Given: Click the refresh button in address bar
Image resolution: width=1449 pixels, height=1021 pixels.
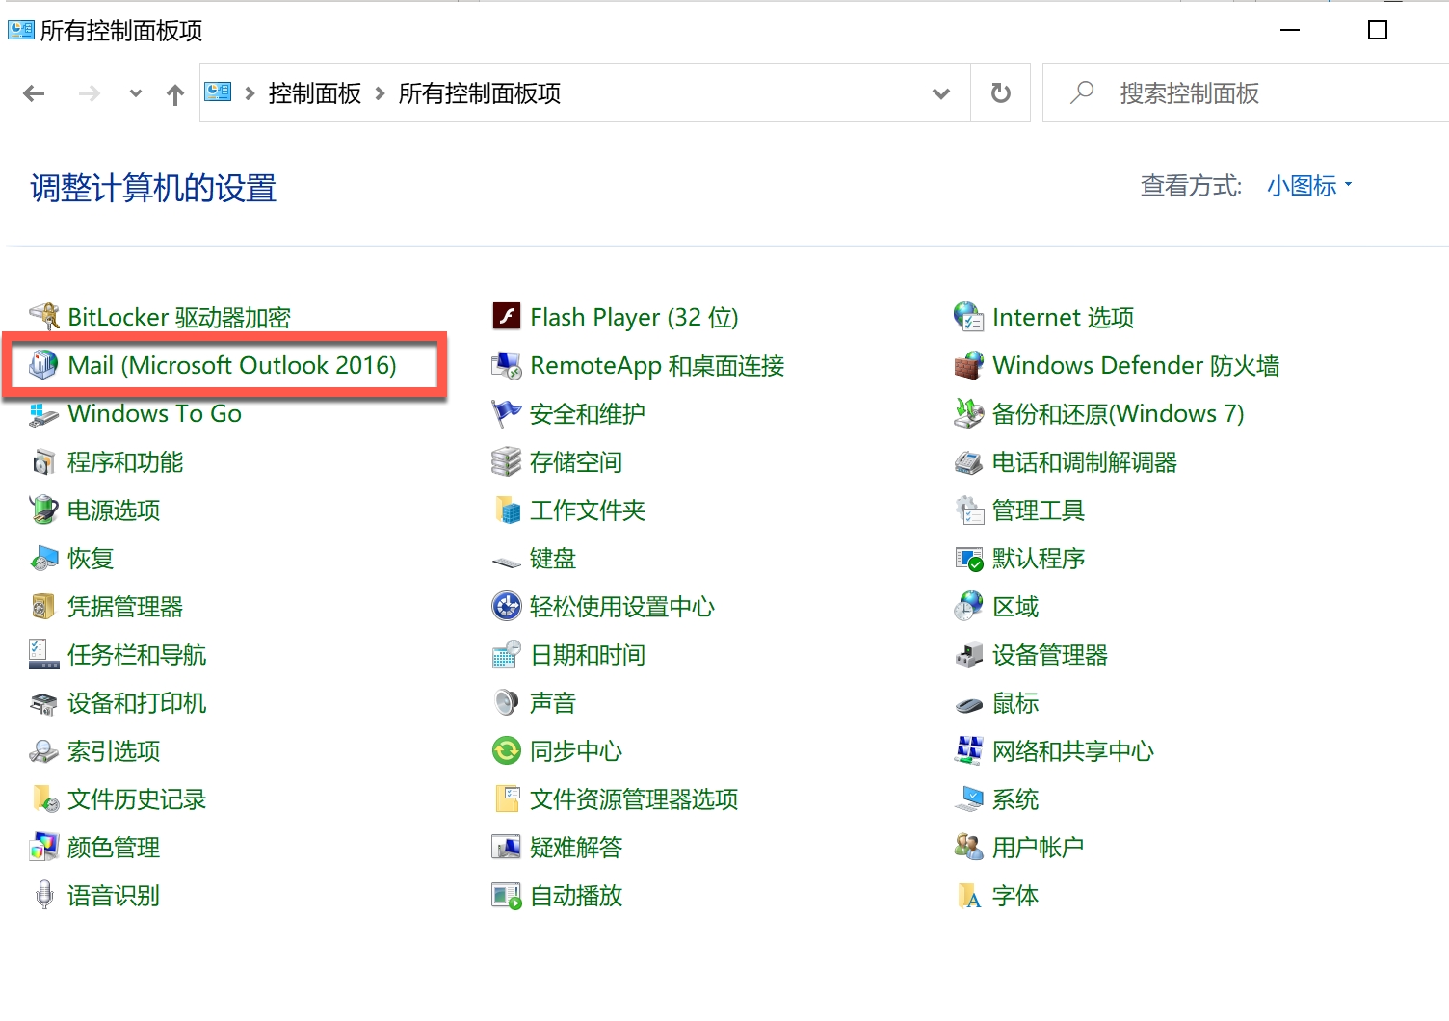Looking at the screenshot, I should click(1001, 93).
